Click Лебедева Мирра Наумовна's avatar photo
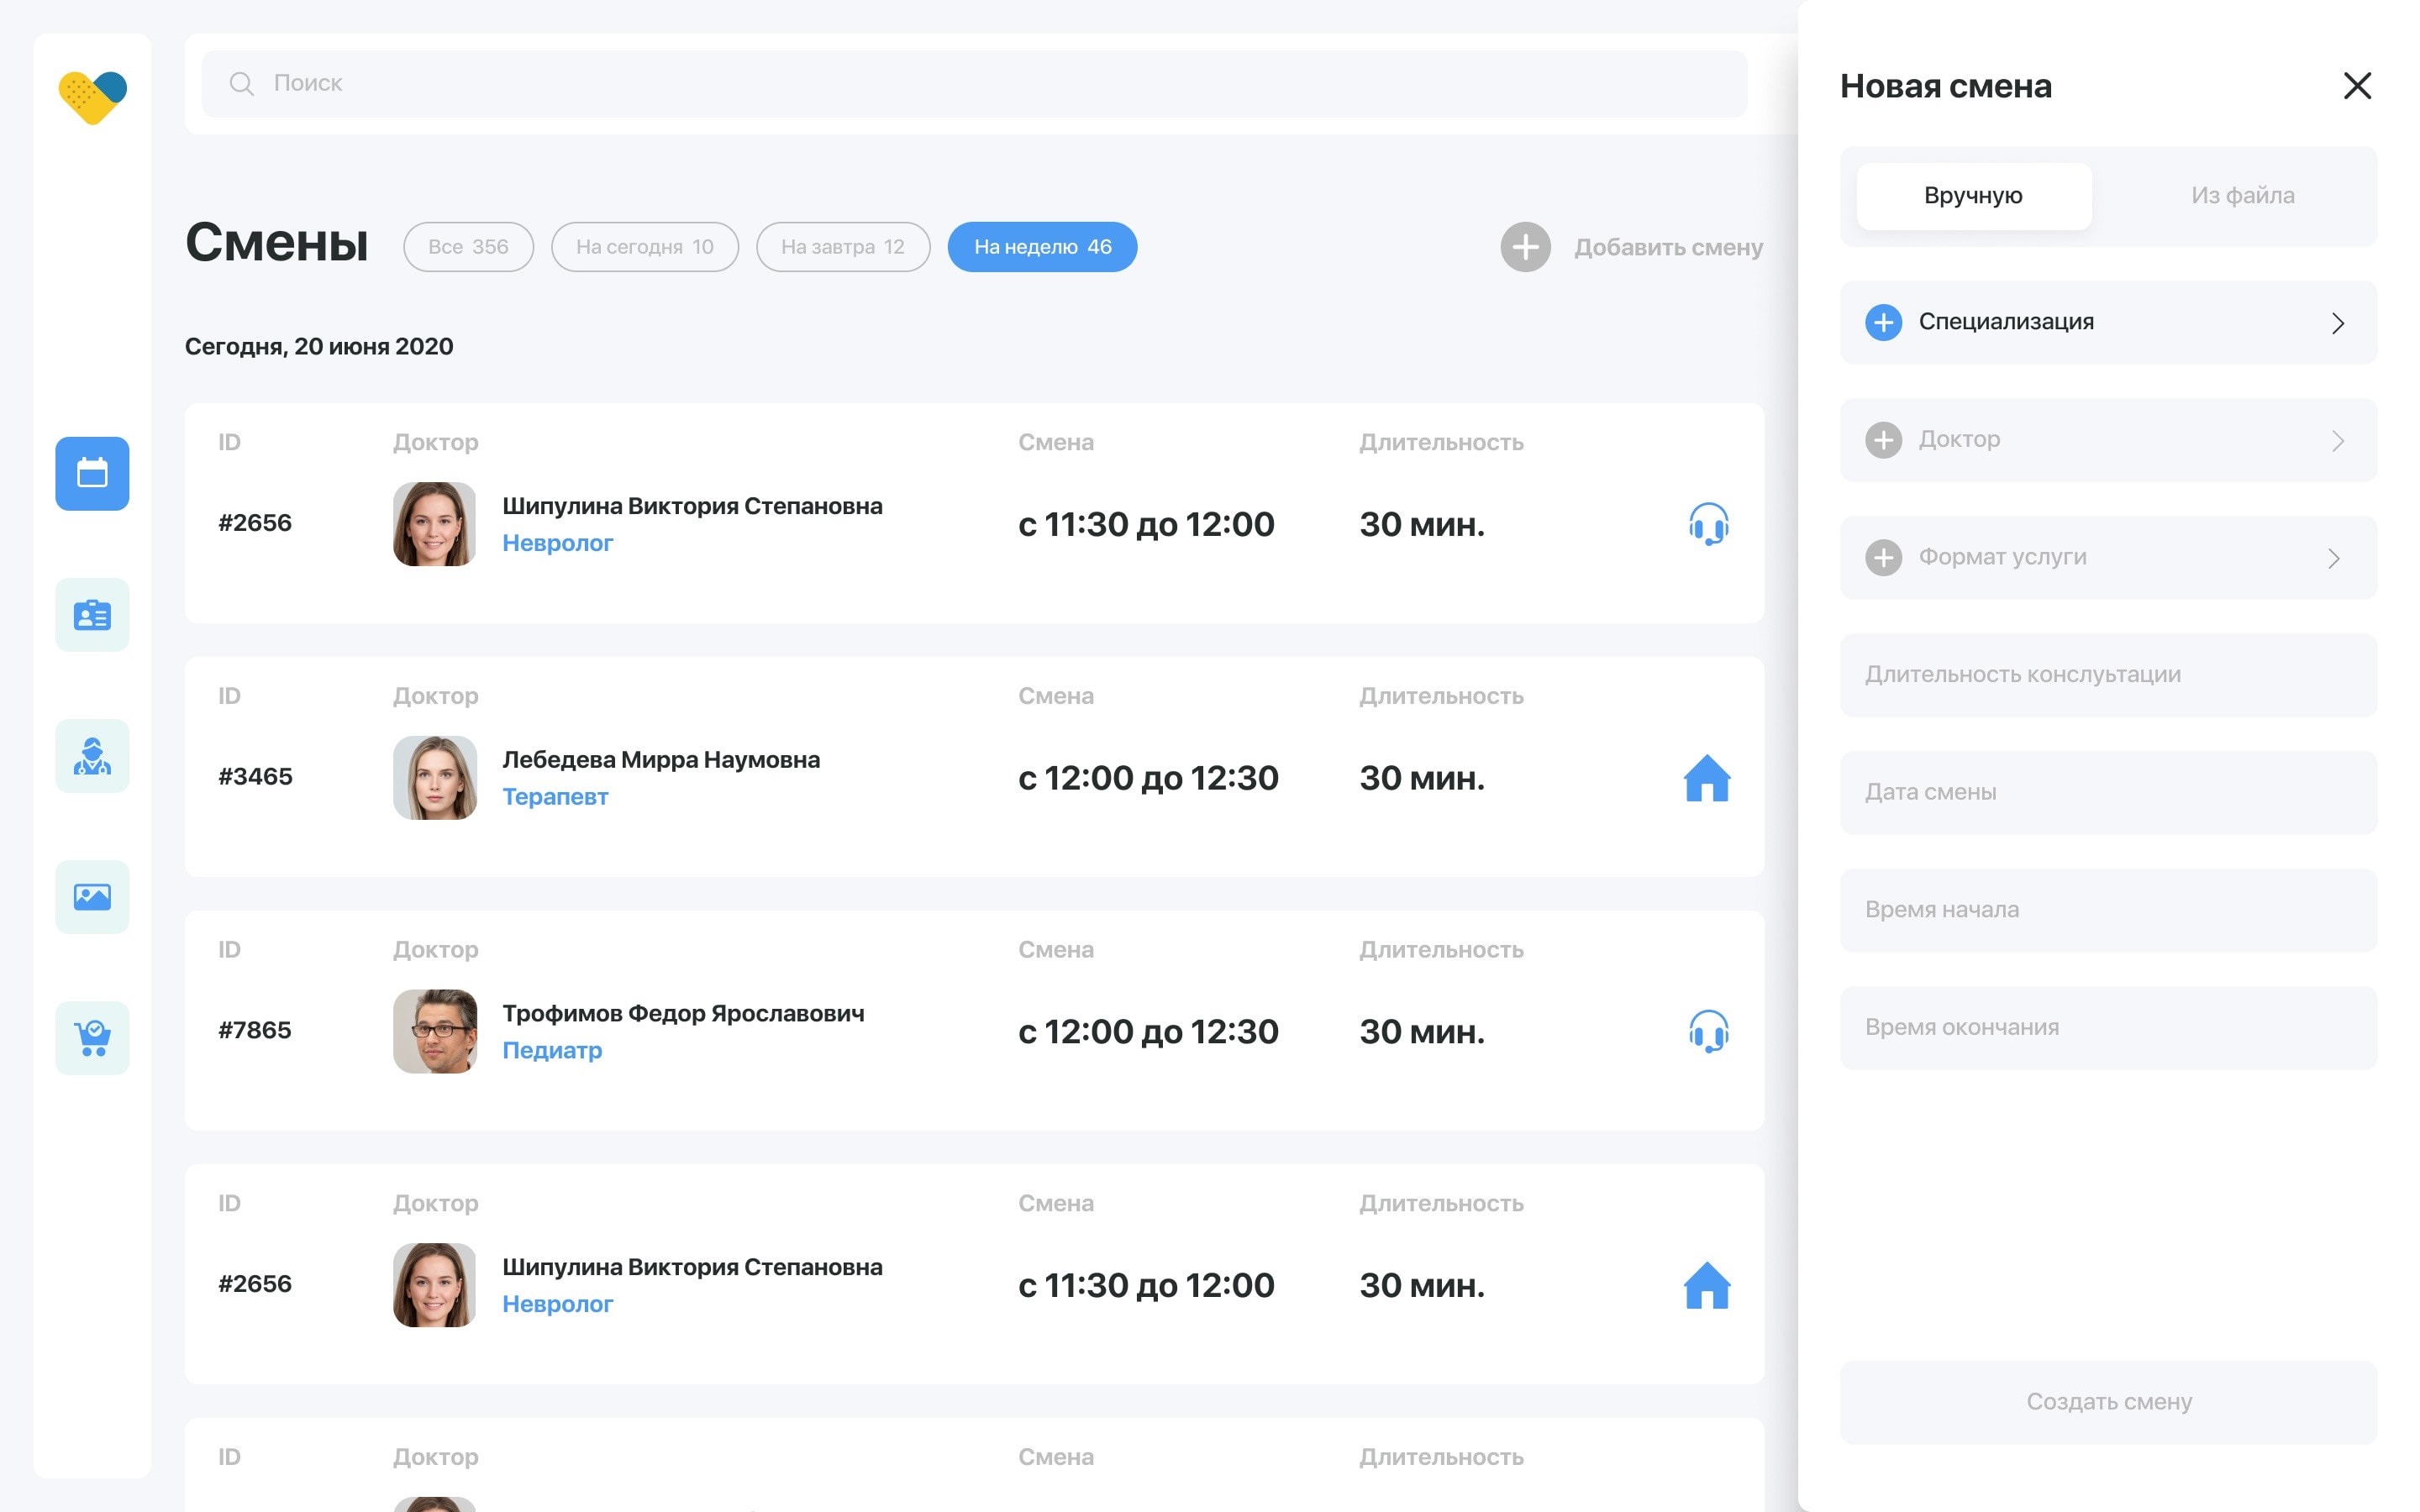The height and width of the screenshot is (1512, 2420). coord(434,778)
